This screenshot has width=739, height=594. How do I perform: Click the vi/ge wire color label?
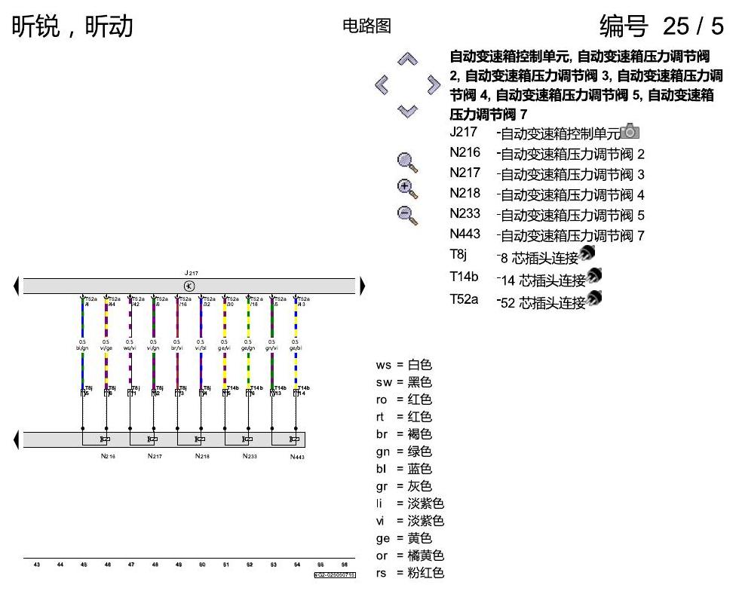(106, 348)
